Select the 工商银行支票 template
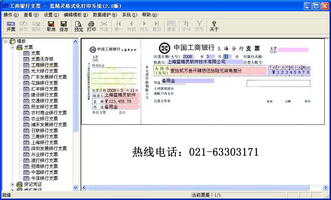 pyautogui.click(x=44, y=65)
